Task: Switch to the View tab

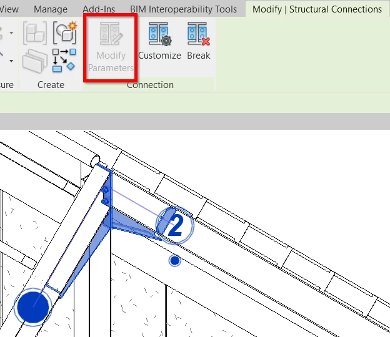Action: 9,9
